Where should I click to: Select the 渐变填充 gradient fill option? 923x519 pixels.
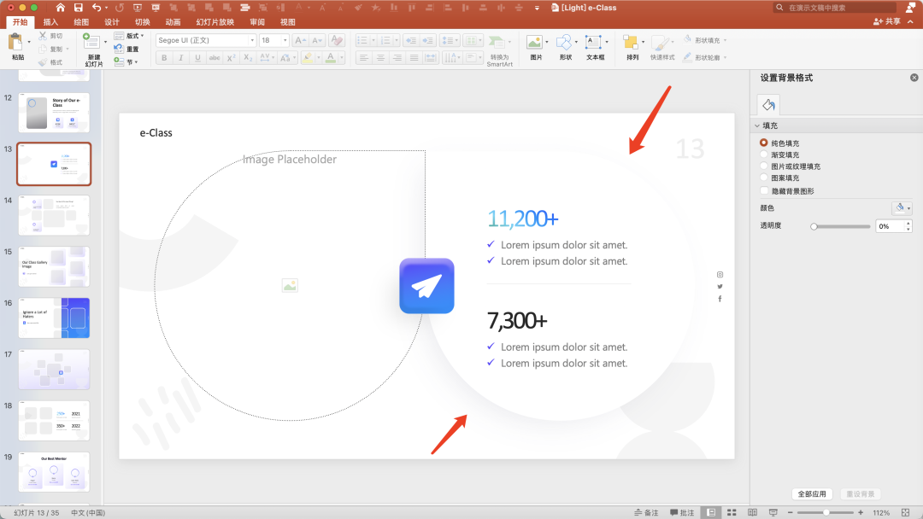763,155
